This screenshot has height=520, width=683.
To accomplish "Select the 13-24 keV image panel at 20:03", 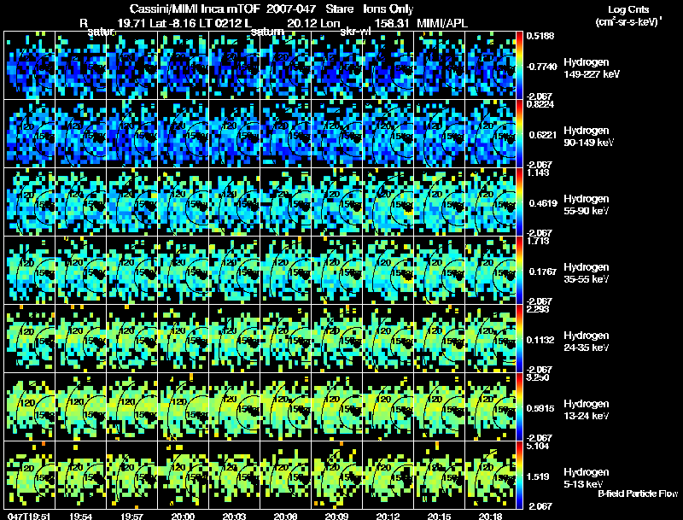I will click(234, 407).
